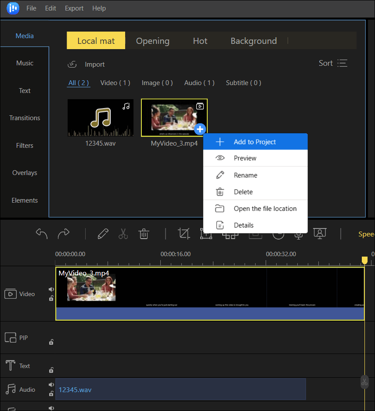Screen dimensions: 375x411
Task: Select the Crop tool icon
Action: pyautogui.click(x=184, y=234)
